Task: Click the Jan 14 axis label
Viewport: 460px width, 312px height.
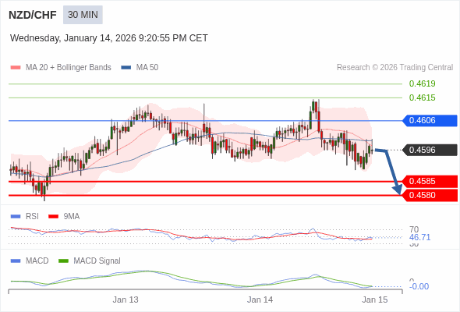Action: click(260, 300)
